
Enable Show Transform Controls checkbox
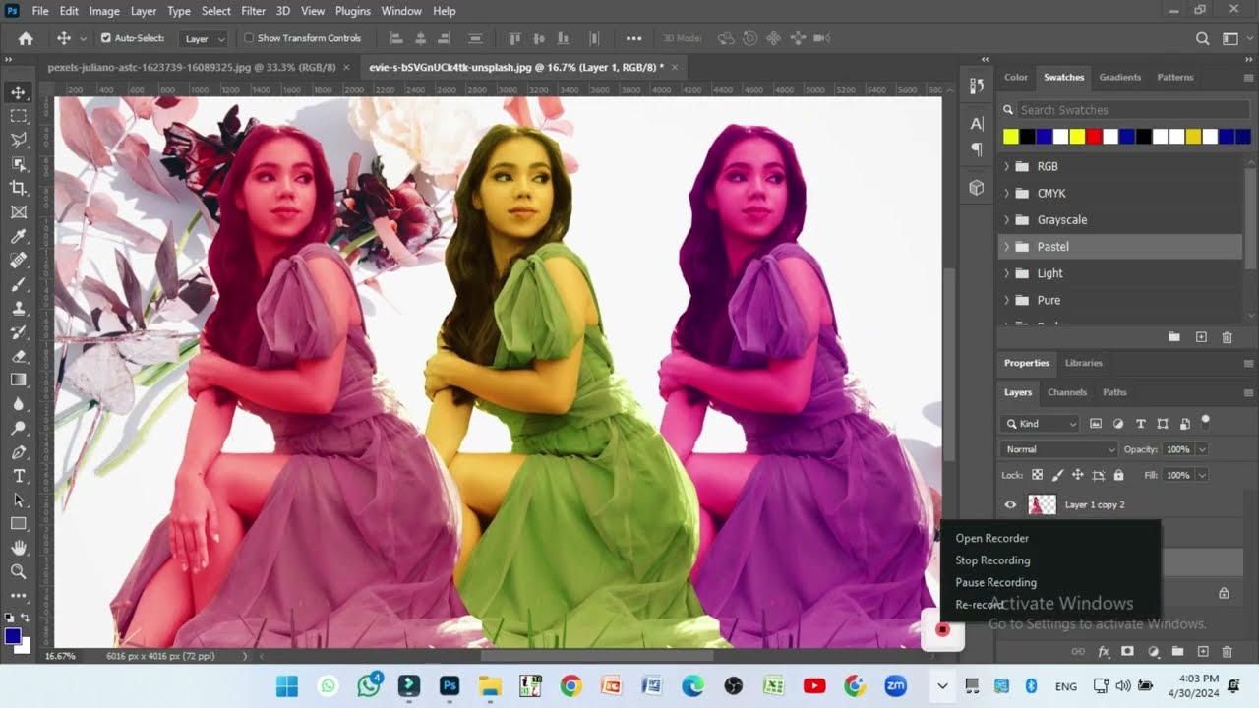[249, 38]
